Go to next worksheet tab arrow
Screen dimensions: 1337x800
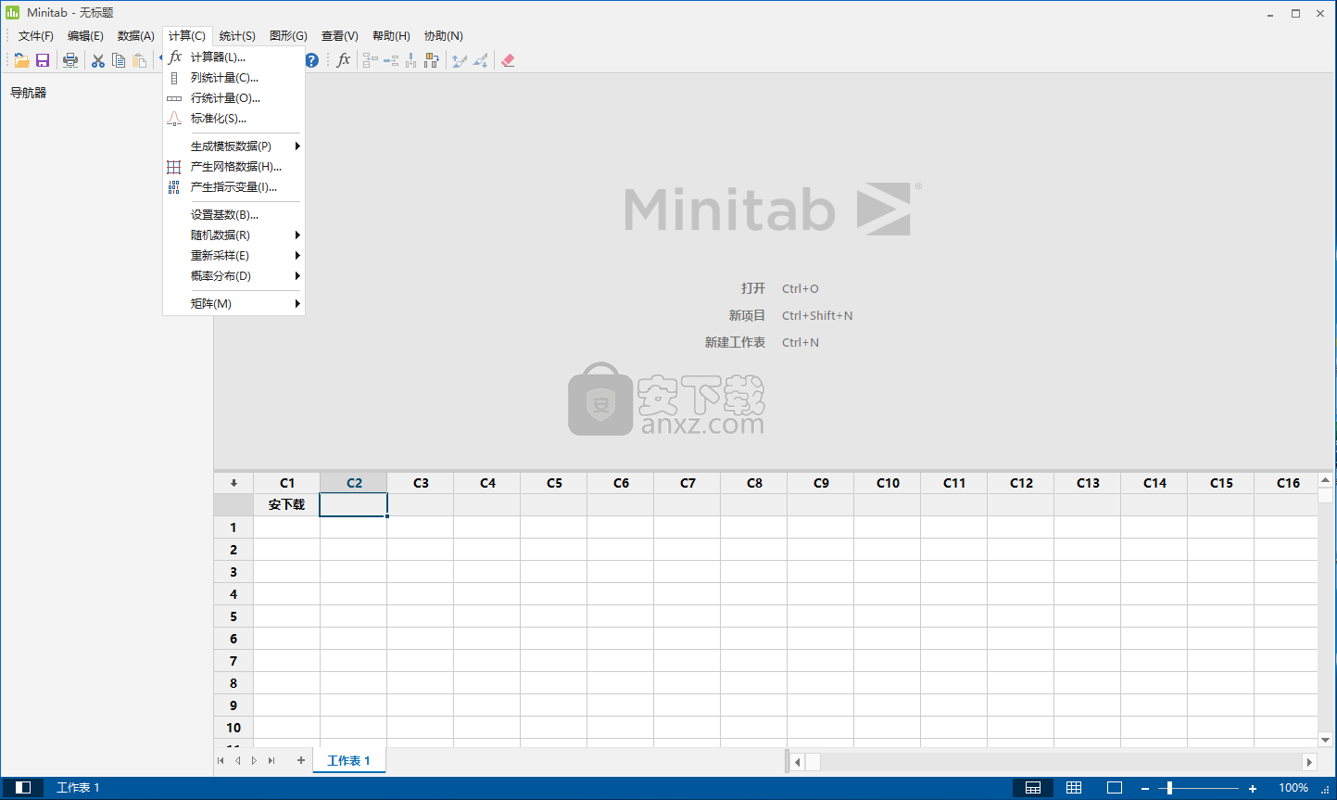[x=254, y=760]
